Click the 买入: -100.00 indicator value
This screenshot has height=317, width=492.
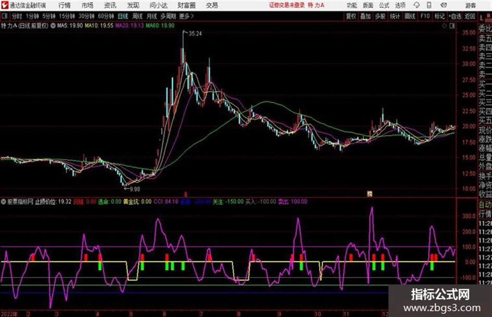click(x=260, y=202)
